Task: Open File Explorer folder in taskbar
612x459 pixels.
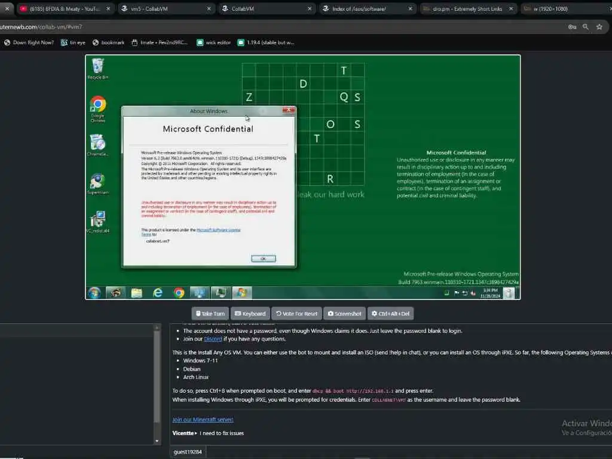Action: [x=137, y=293]
